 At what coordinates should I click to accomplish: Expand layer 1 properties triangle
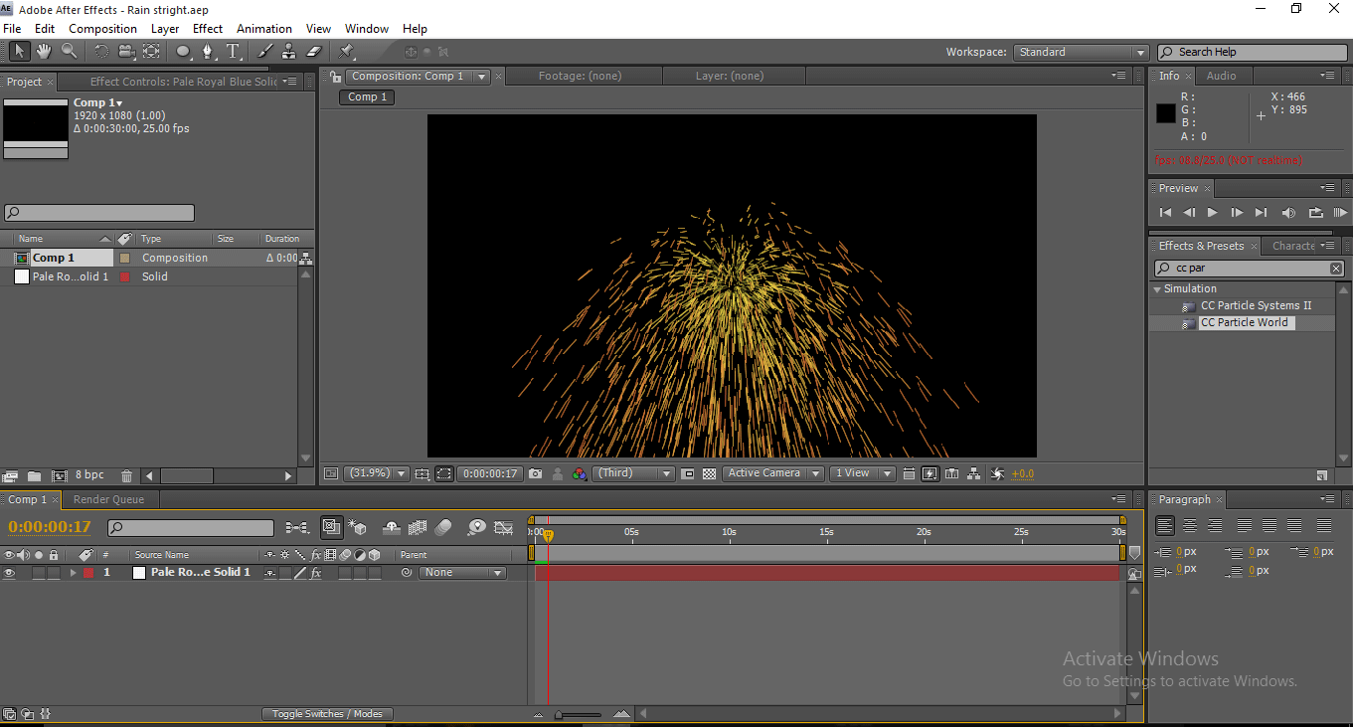[73, 573]
